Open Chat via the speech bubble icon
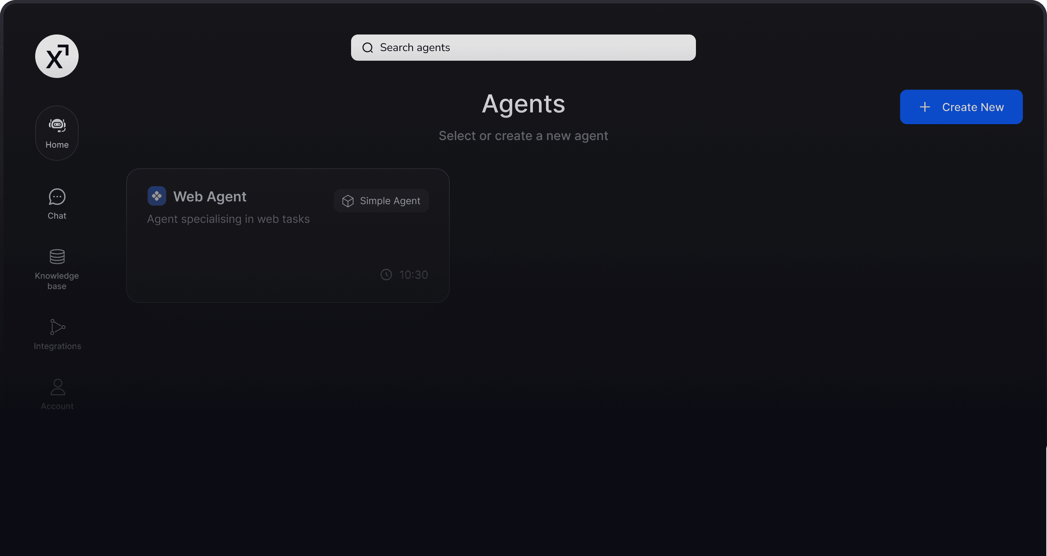 pos(57,197)
